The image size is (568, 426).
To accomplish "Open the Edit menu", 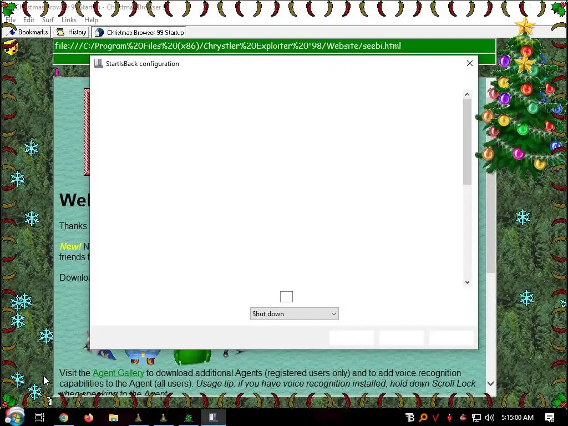I will 29,19.
